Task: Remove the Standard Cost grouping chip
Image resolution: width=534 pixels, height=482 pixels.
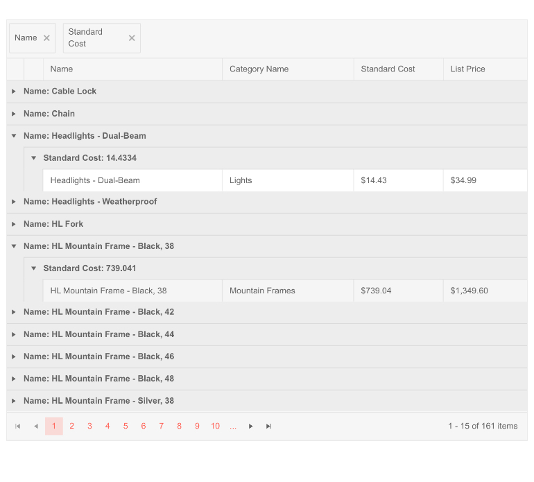Action: click(x=132, y=38)
